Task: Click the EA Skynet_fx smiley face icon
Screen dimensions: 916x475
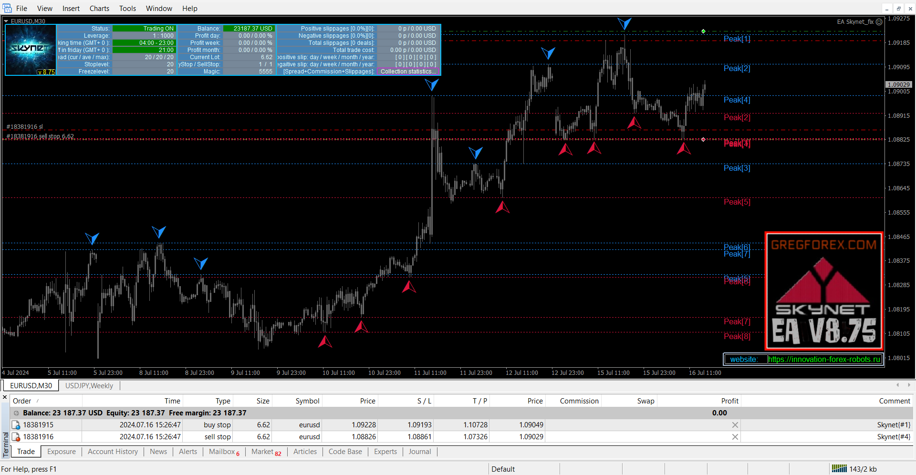Action: pyautogui.click(x=879, y=22)
